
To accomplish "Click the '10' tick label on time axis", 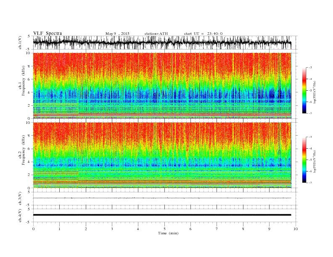I will [x=296, y=229].
